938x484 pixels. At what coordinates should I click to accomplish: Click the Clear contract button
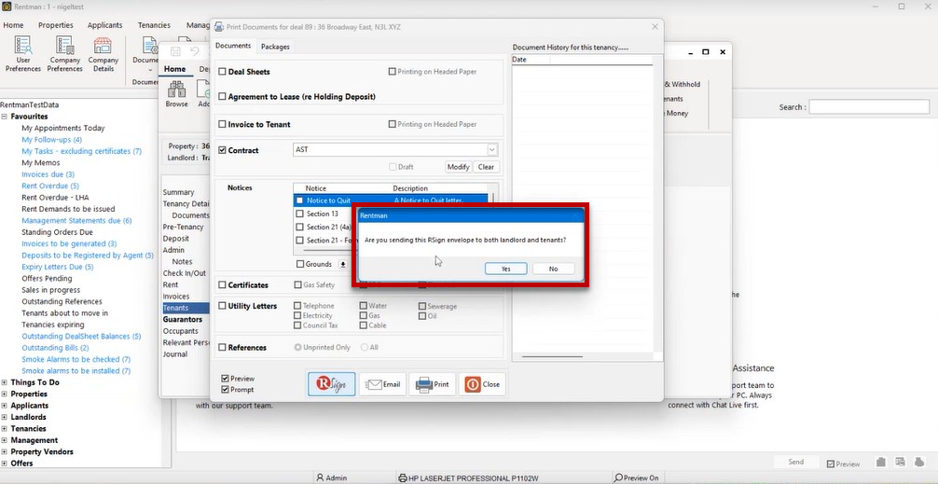[486, 167]
